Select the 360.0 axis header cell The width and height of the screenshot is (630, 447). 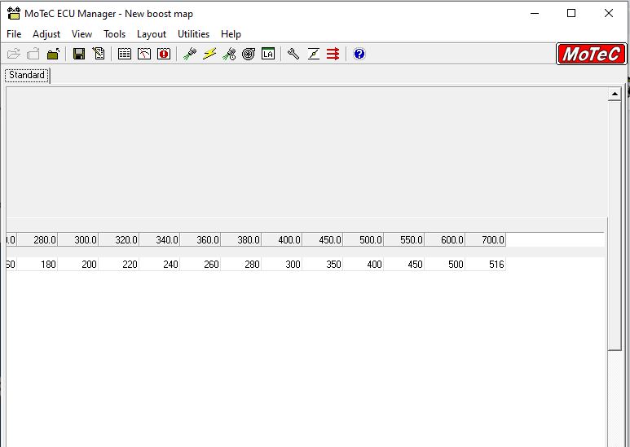[x=200, y=240]
